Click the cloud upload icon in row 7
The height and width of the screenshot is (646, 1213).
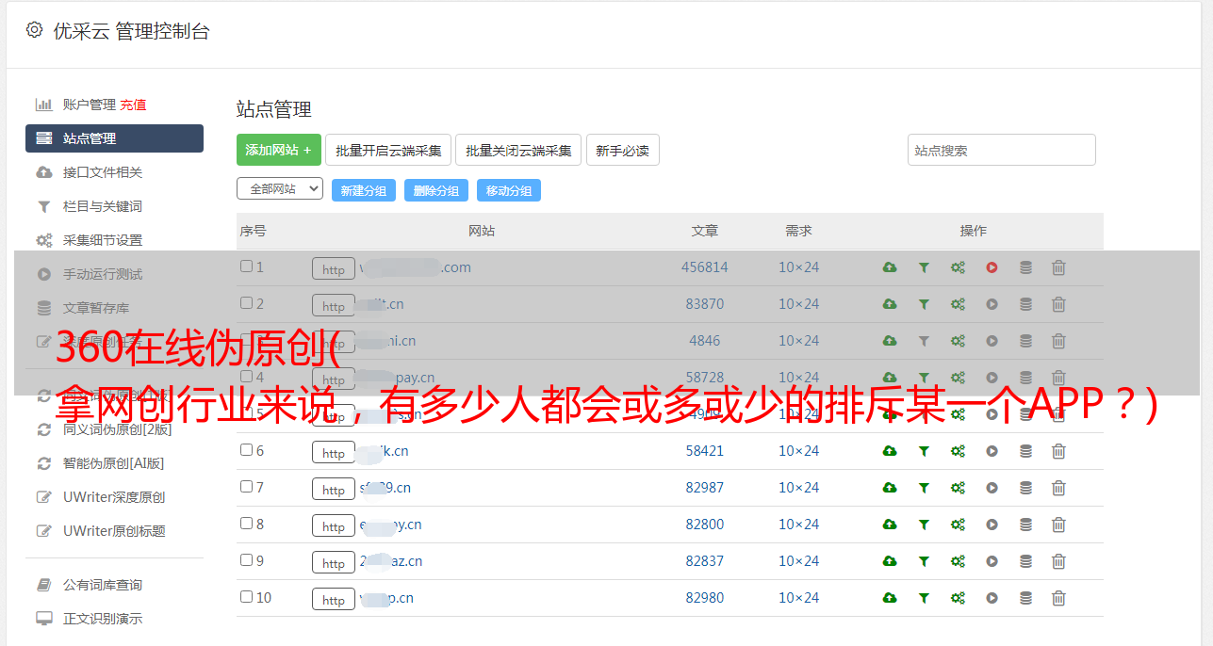click(x=890, y=488)
